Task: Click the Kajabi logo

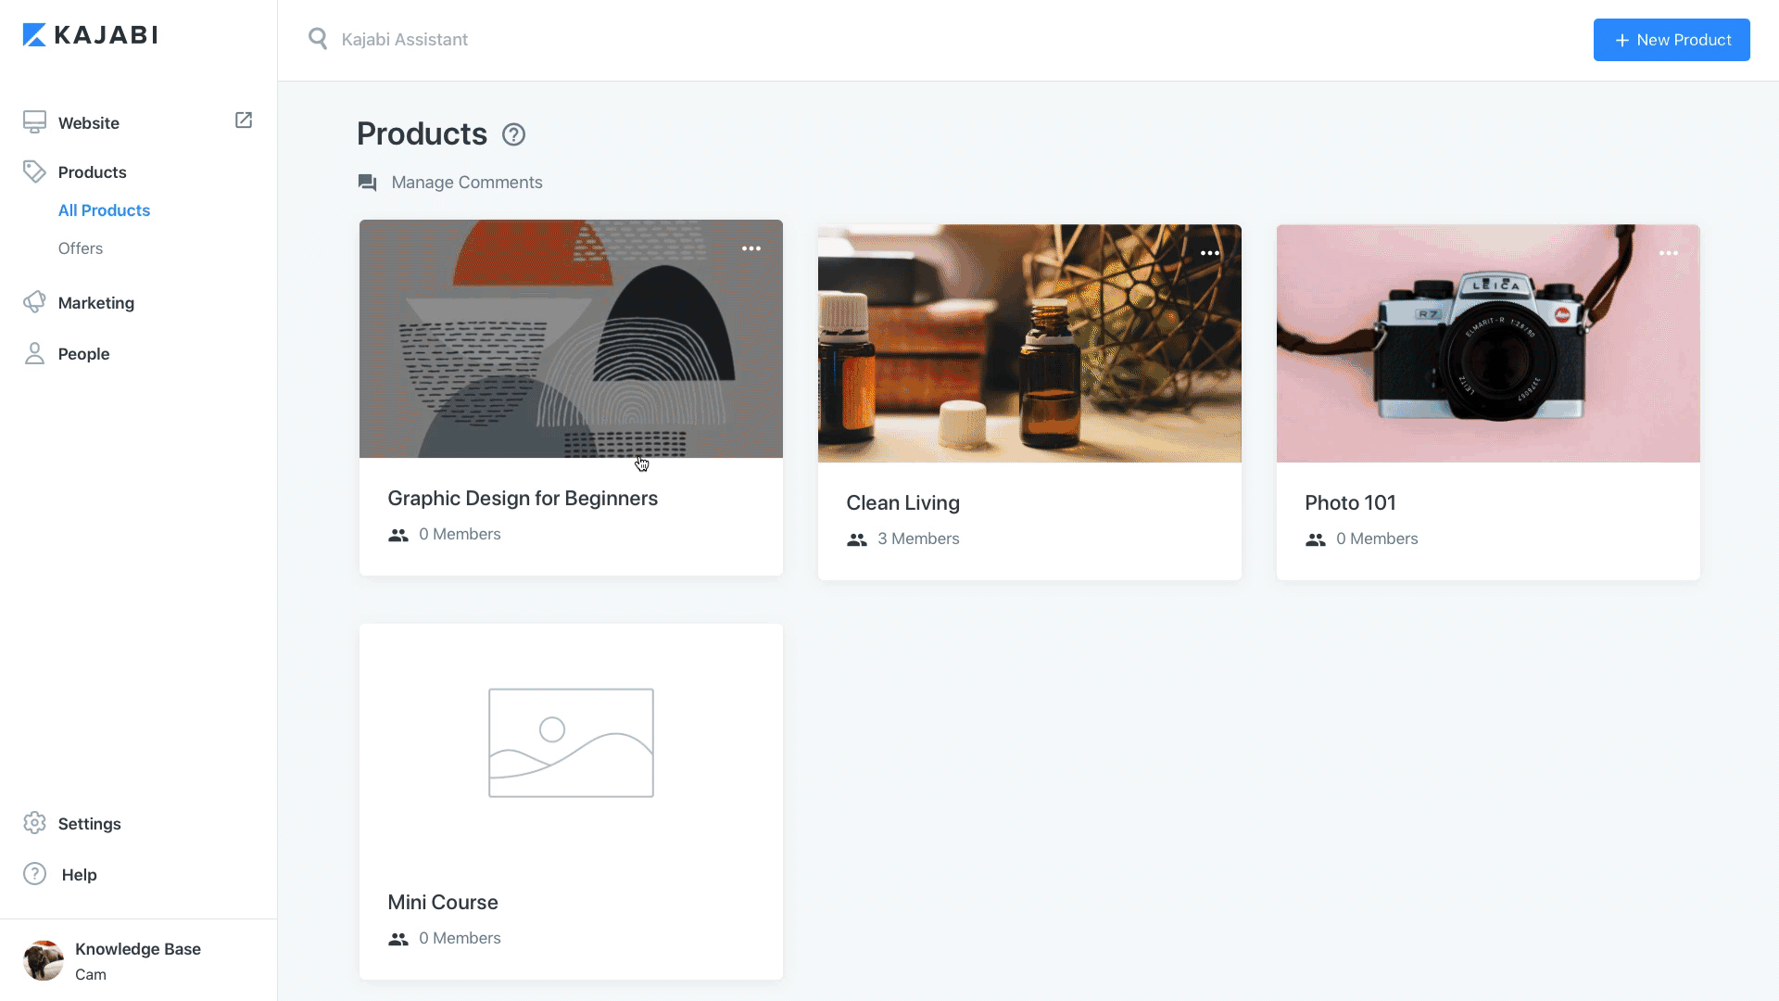Action: [x=90, y=35]
